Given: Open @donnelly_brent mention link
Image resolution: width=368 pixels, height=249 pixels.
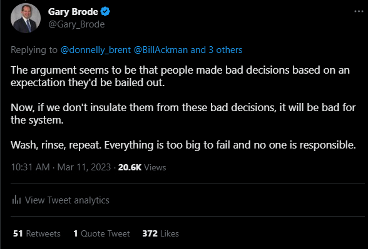Looking at the screenshot, I should pyautogui.click(x=96, y=50).
